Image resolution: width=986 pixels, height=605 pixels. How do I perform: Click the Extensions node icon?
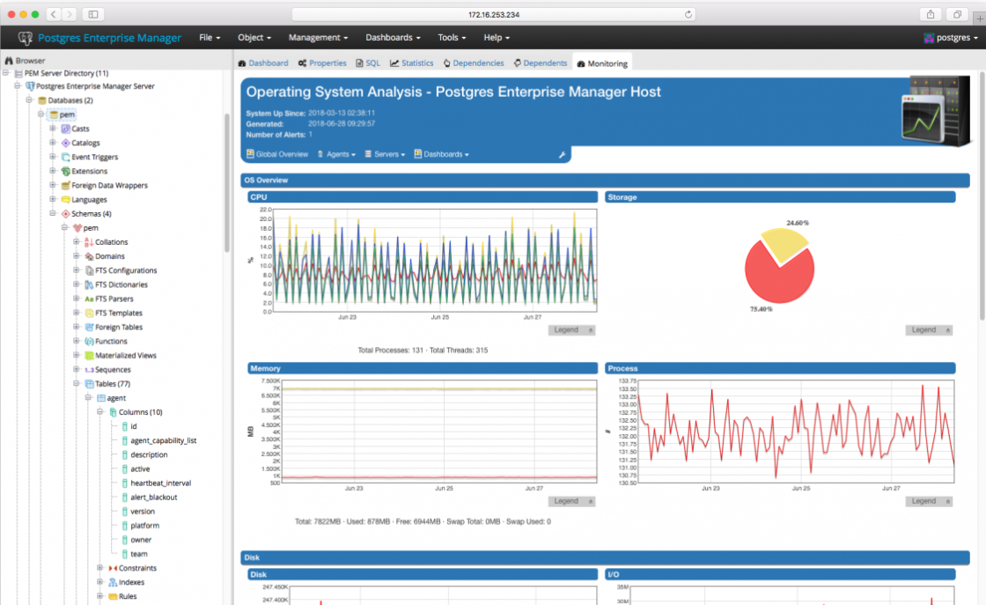[65, 171]
